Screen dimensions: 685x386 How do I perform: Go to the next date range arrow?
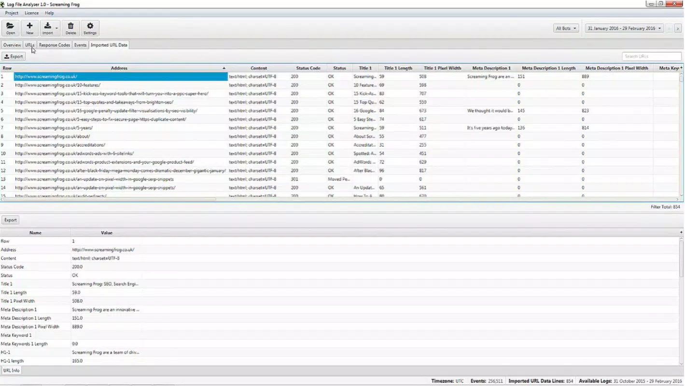point(677,28)
